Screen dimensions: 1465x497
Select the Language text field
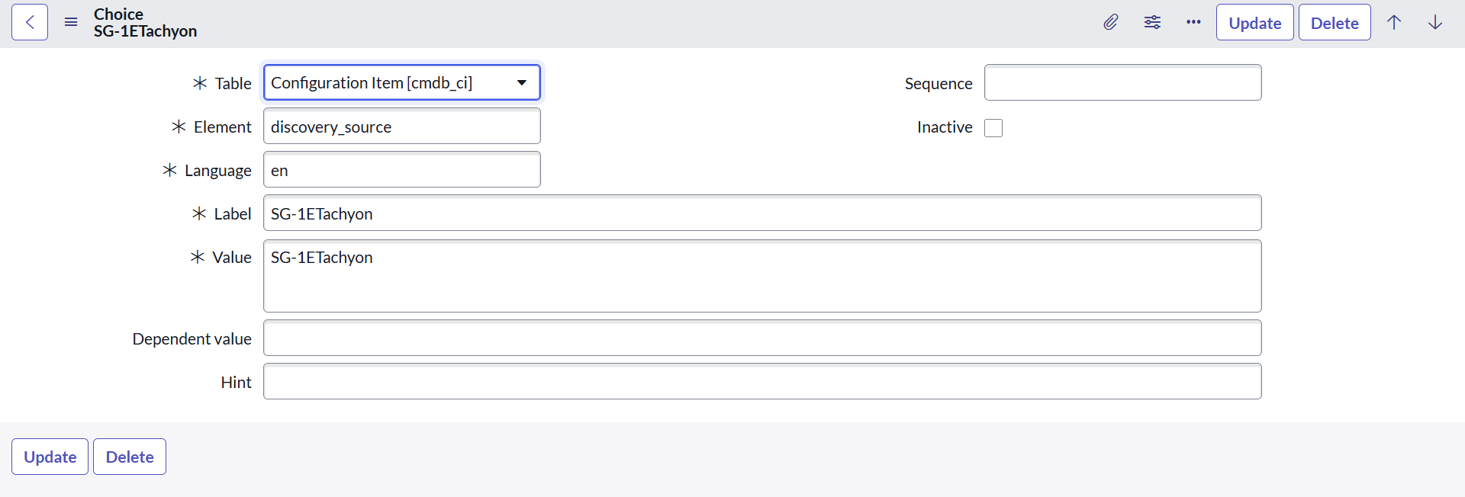[x=401, y=170]
